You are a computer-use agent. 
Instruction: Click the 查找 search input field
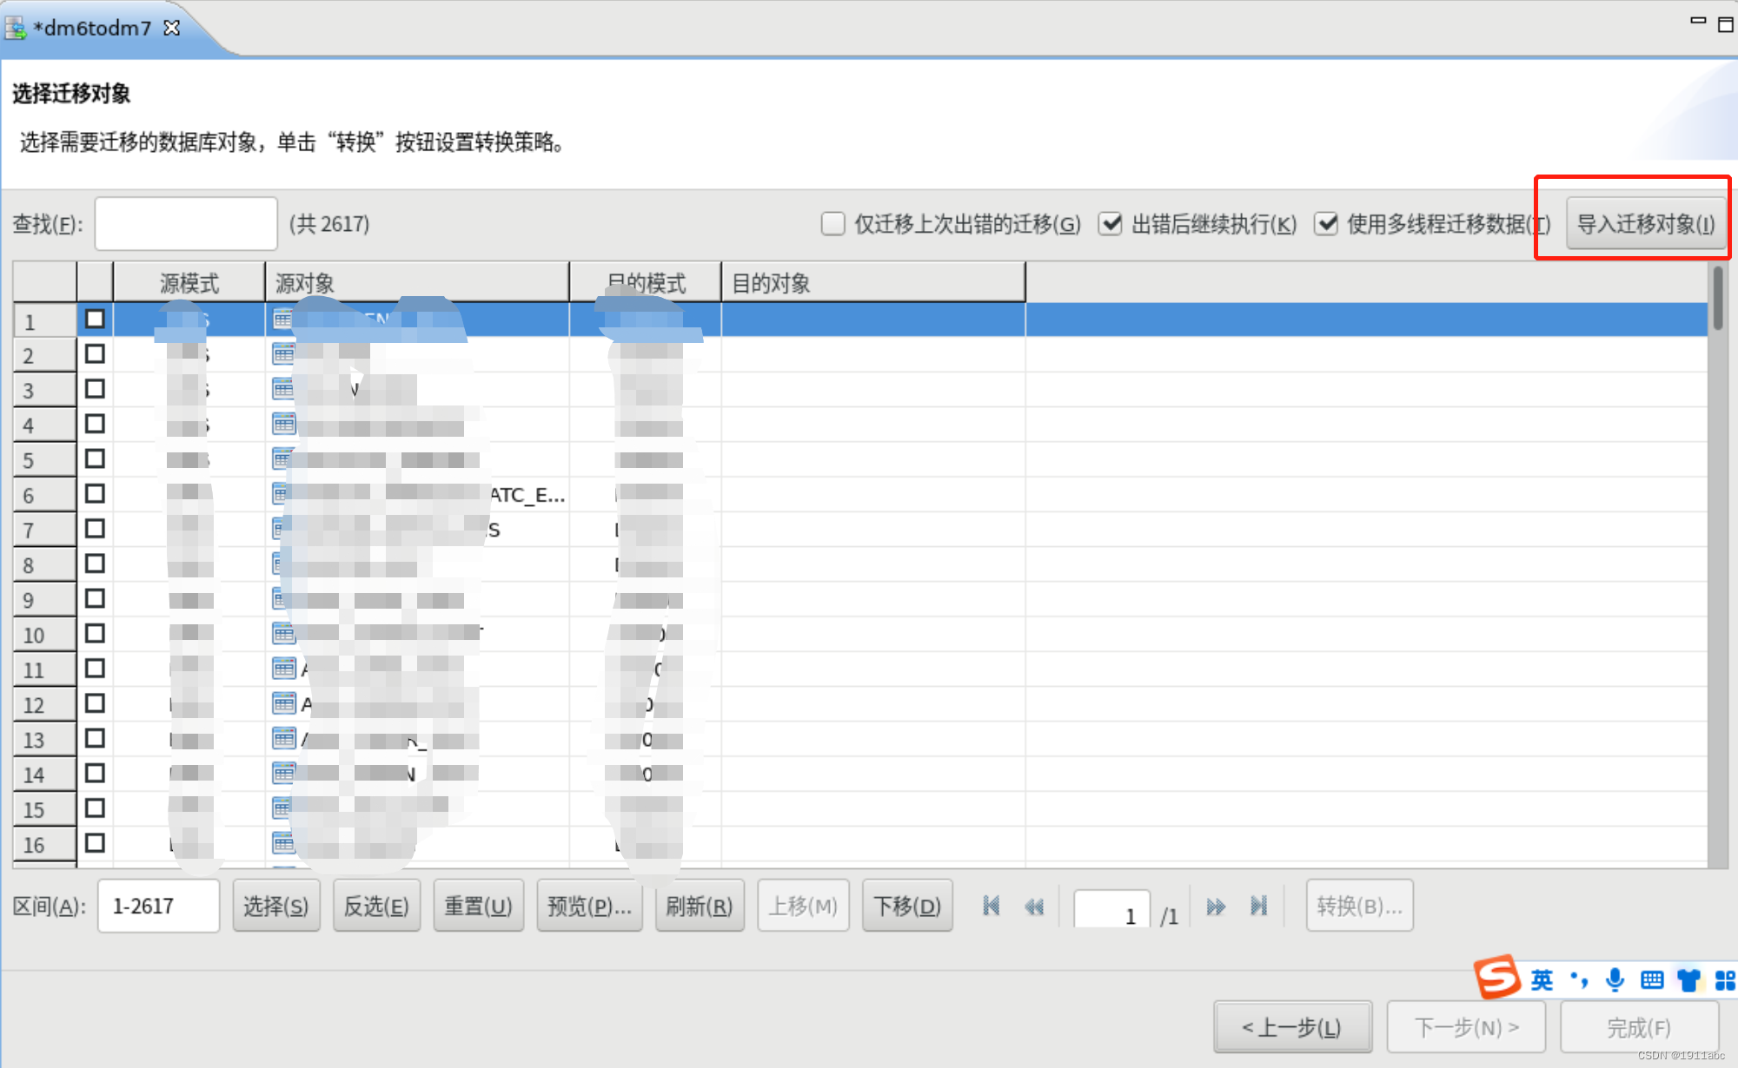pyautogui.click(x=186, y=224)
